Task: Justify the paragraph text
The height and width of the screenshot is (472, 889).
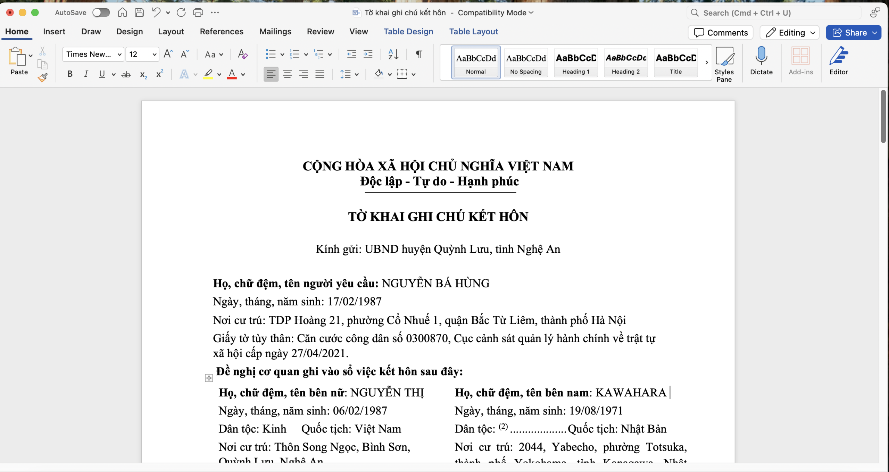Action: tap(320, 74)
